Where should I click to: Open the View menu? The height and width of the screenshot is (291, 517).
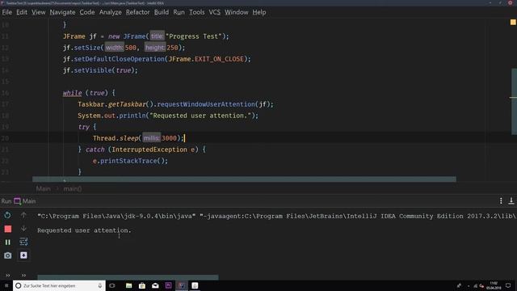39,12
